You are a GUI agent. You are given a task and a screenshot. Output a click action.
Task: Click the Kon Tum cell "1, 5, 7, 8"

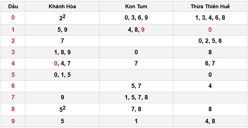136,98
